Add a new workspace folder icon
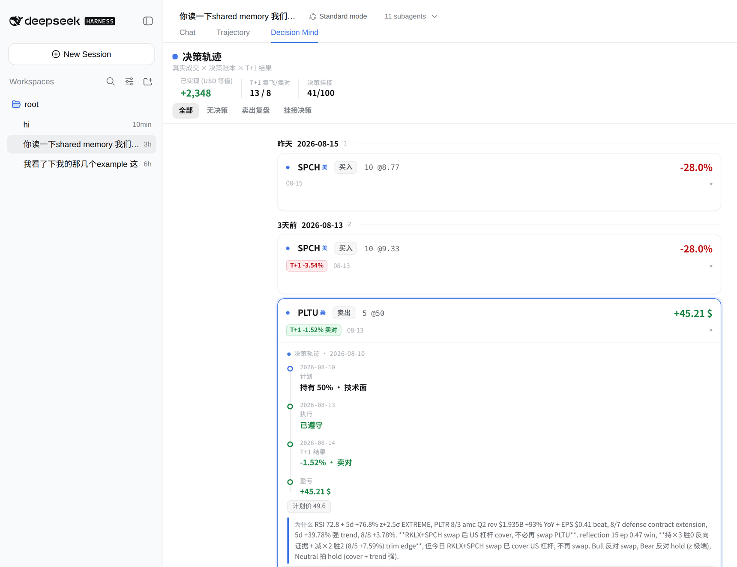 click(x=148, y=81)
